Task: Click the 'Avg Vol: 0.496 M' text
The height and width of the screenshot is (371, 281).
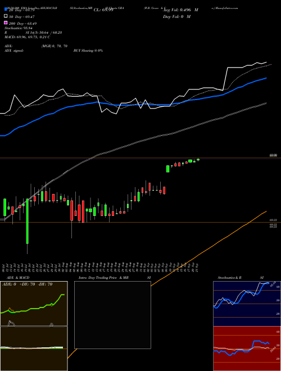Action: 181,10
